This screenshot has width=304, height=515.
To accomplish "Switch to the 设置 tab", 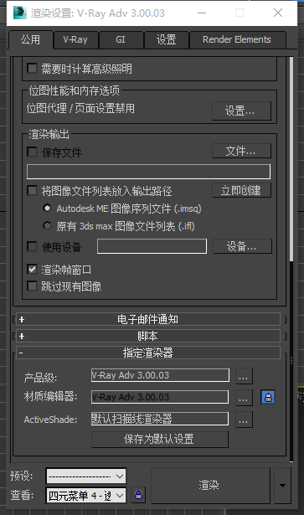I will coord(166,40).
